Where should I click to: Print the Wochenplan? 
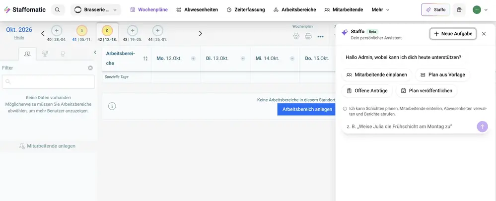pos(308,36)
